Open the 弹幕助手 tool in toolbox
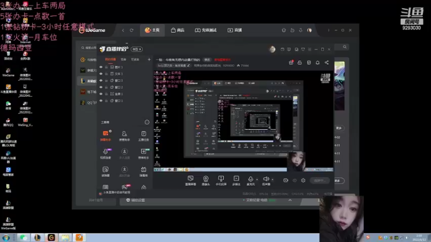 coord(106,136)
